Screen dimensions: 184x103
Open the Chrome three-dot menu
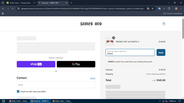(x=181, y=9)
